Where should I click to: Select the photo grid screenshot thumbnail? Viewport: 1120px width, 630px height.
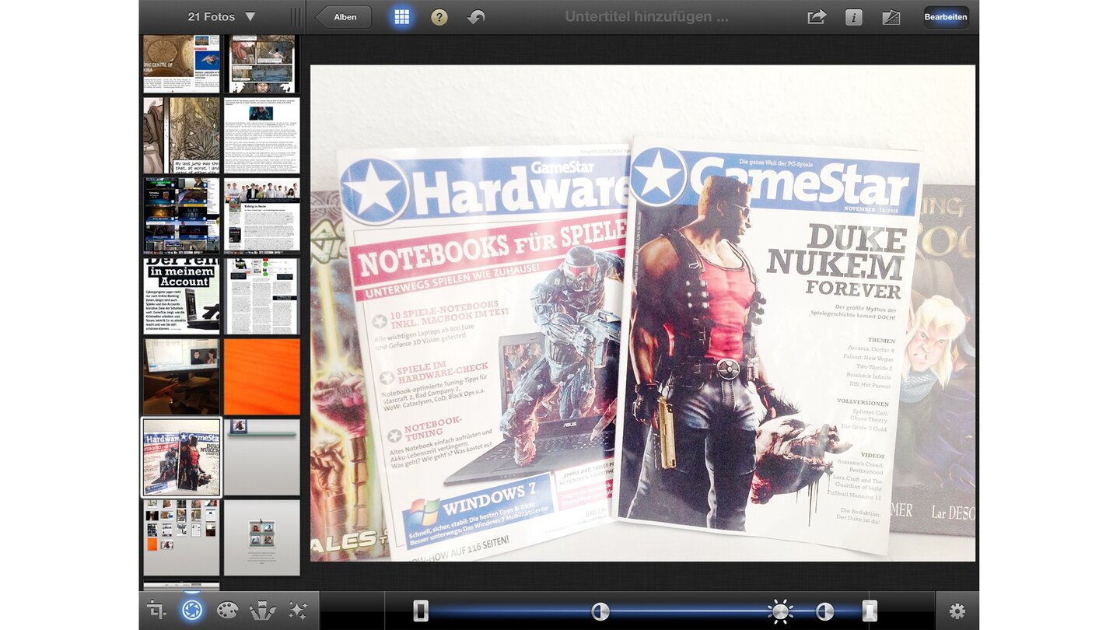[x=181, y=537]
